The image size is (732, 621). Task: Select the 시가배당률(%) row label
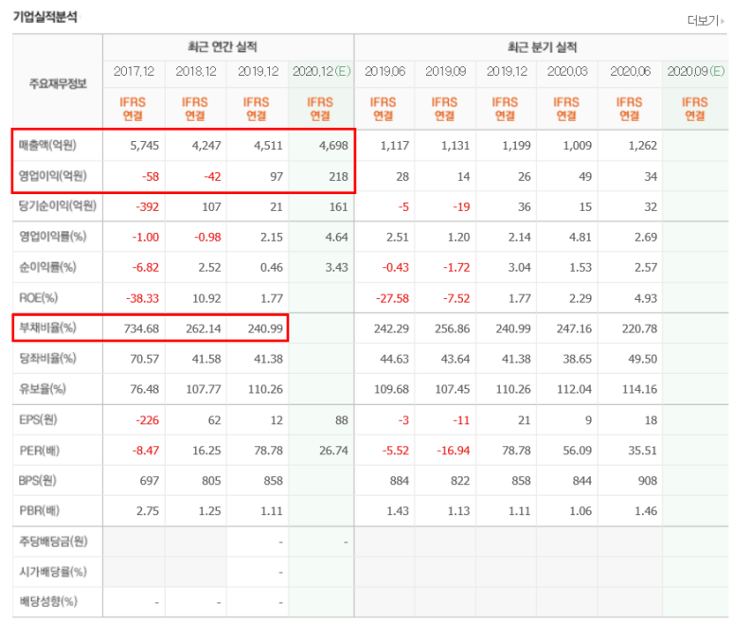[x=53, y=572]
